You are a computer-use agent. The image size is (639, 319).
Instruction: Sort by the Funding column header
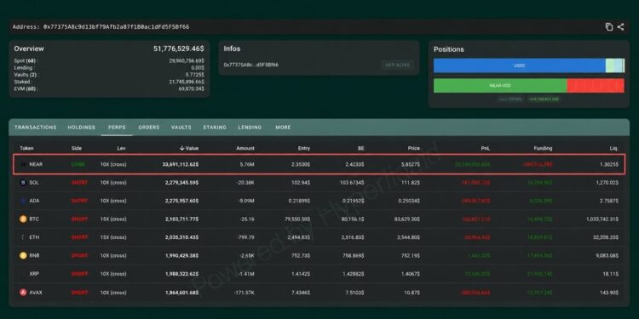point(543,149)
